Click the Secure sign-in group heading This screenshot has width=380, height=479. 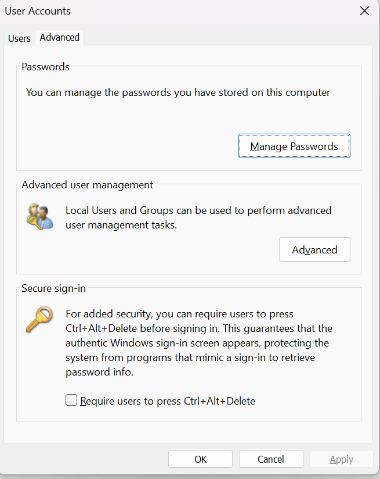tap(54, 288)
